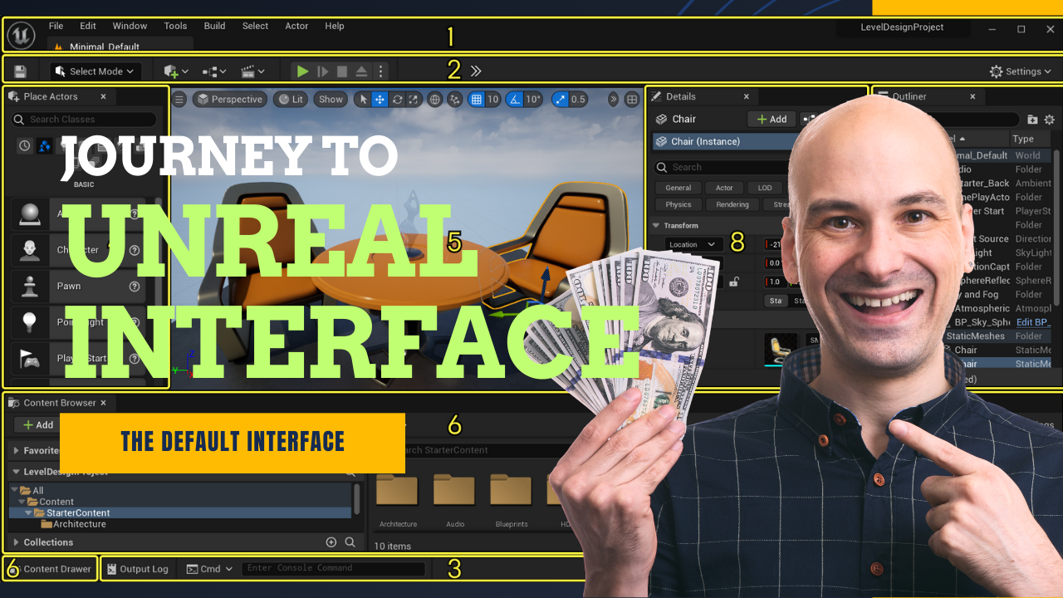Select the Translate (move) tool in the viewport

(x=380, y=100)
